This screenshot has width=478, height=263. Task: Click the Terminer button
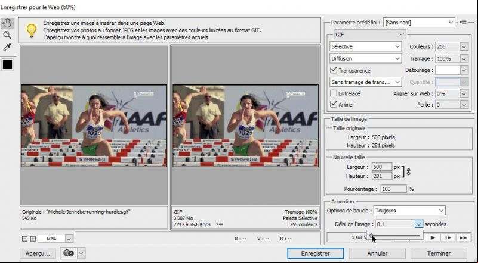[439, 253]
